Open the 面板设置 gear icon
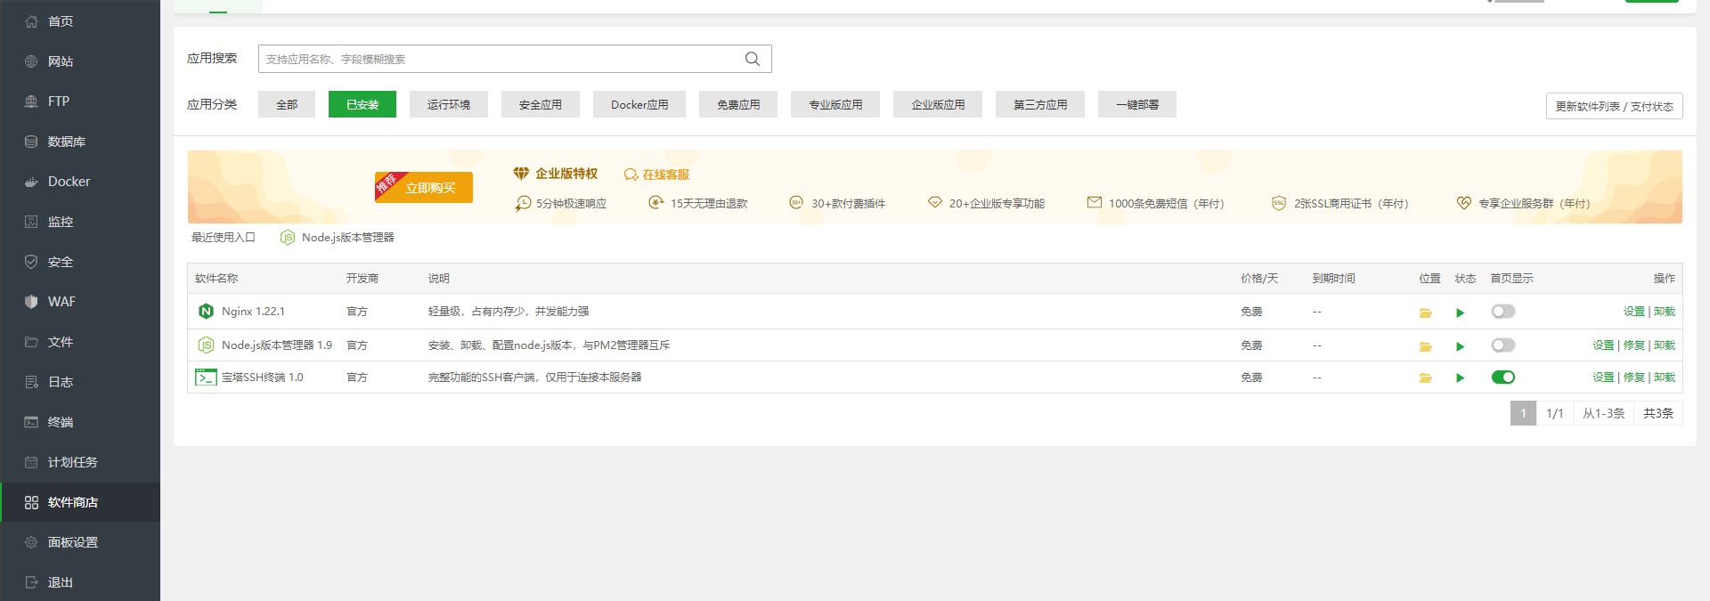Viewport: 1710px width, 601px height. [31, 542]
